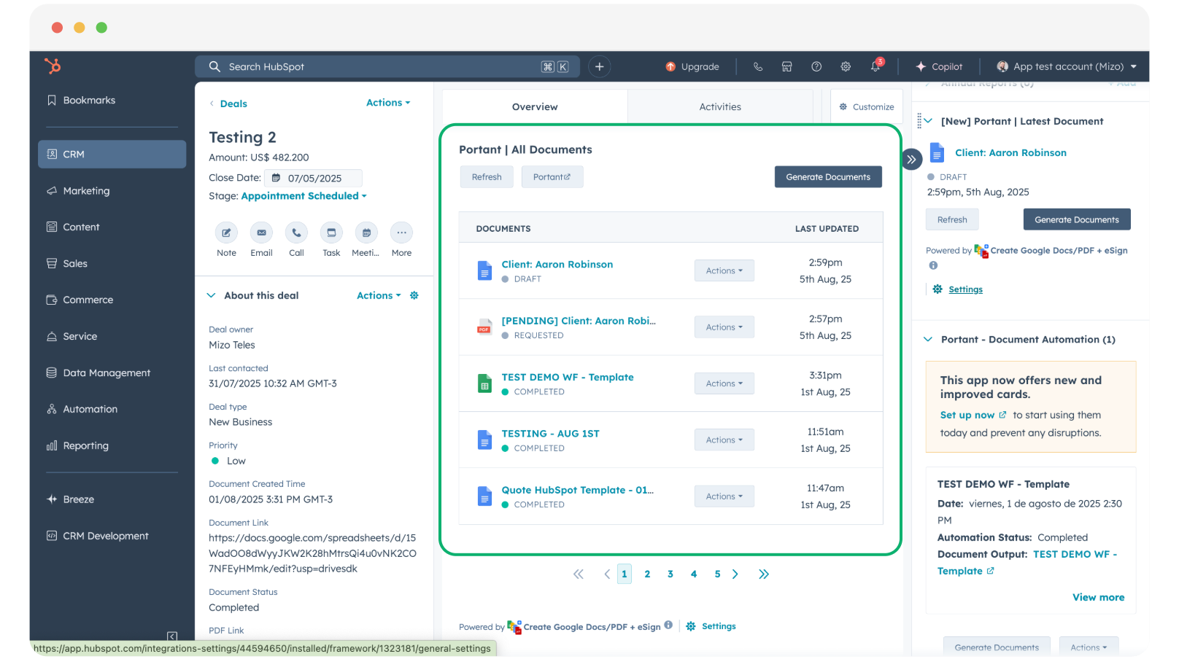Open the notifications bell

(x=875, y=66)
